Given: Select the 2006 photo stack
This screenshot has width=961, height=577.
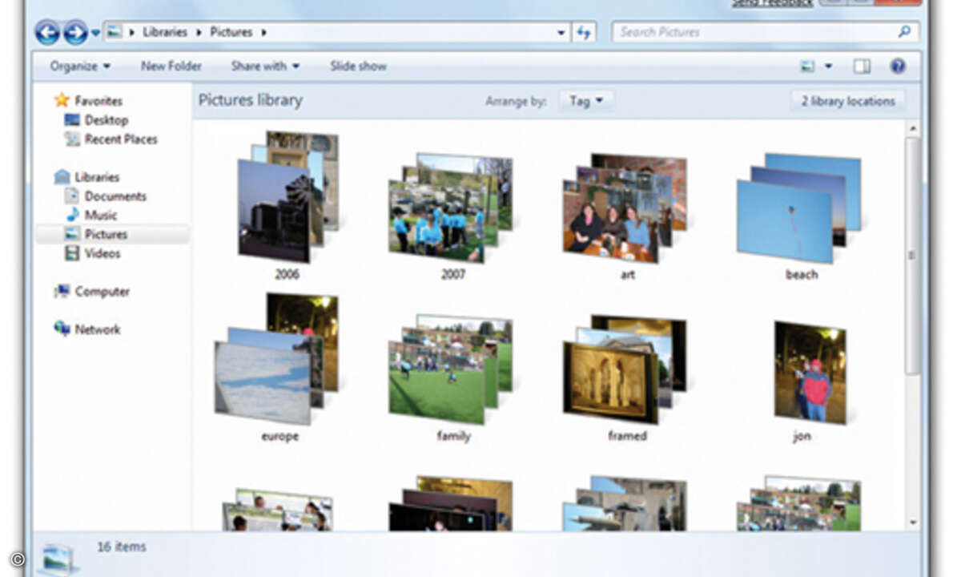Looking at the screenshot, I should point(287,196).
